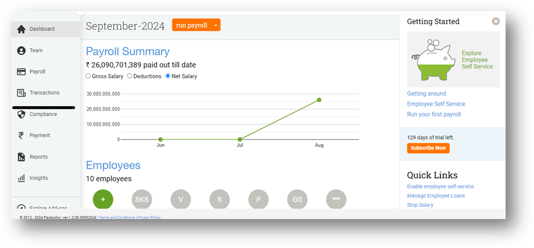Open employee SKS avatar

tap(142, 199)
